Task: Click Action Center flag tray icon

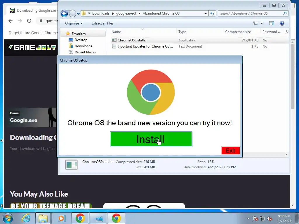Action: point(255,218)
